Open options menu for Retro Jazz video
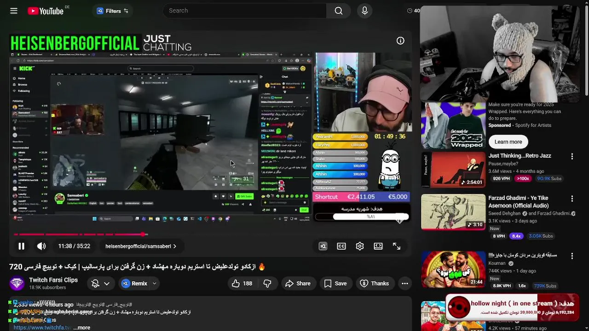The width and height of the screenshot is (589, 331). pos(572,156)
